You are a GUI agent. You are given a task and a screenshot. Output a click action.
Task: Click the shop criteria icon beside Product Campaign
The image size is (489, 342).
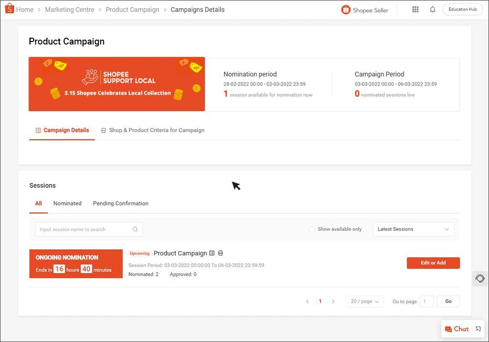point(221,253)
